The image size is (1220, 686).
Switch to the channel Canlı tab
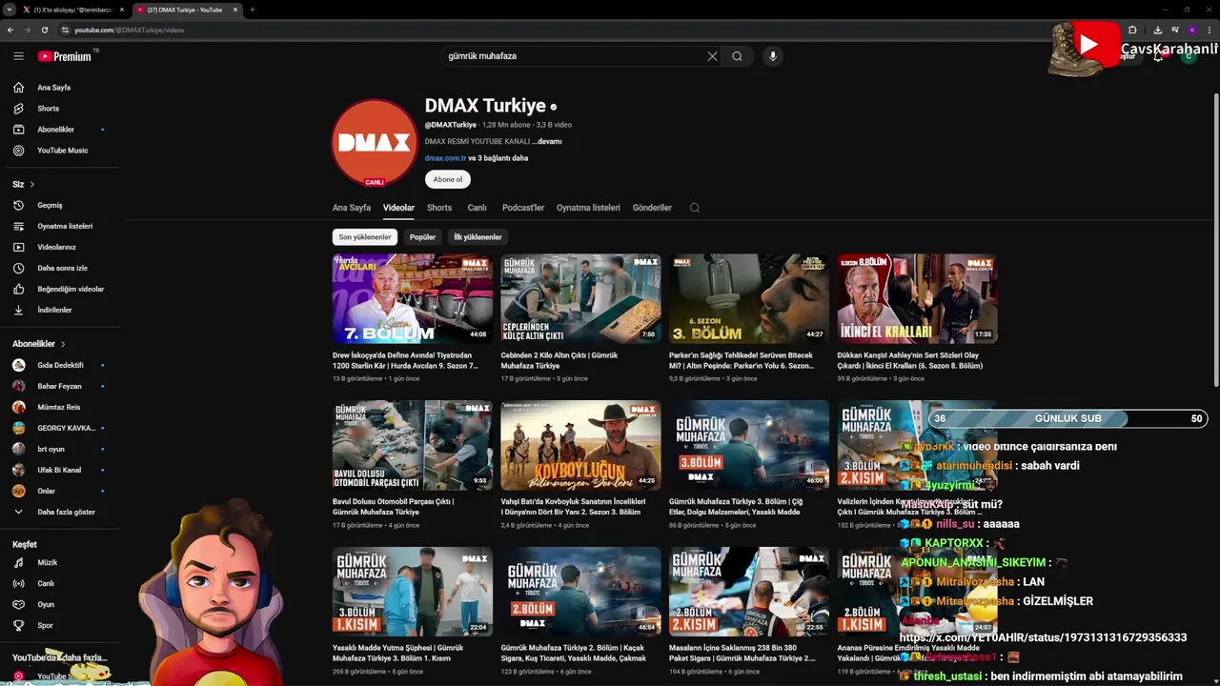pyautogui.click(x=477, y=208)
